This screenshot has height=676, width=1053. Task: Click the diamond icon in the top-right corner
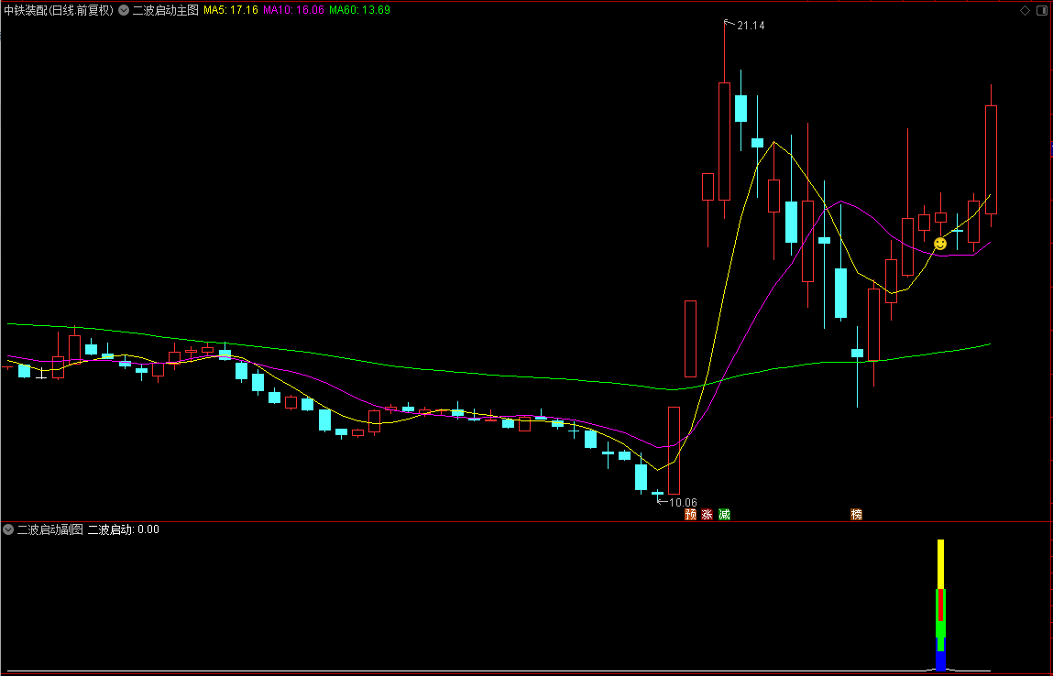tap(1025, 10)
